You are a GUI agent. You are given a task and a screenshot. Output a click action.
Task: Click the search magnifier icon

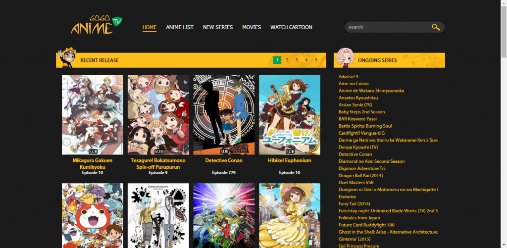[x=436, y=27]
